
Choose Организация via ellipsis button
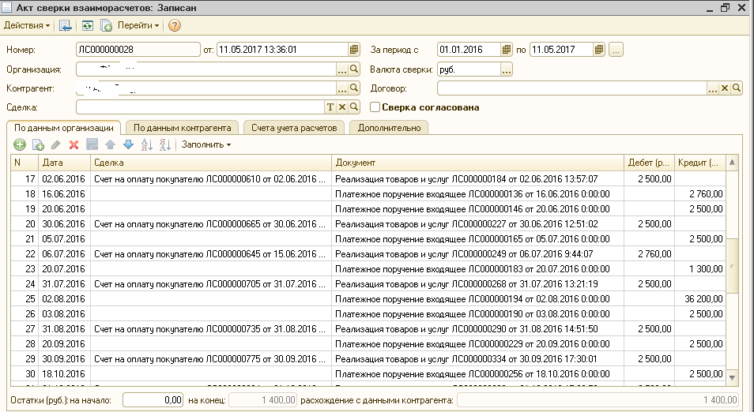pyautogui.click(x=342, y=69)
